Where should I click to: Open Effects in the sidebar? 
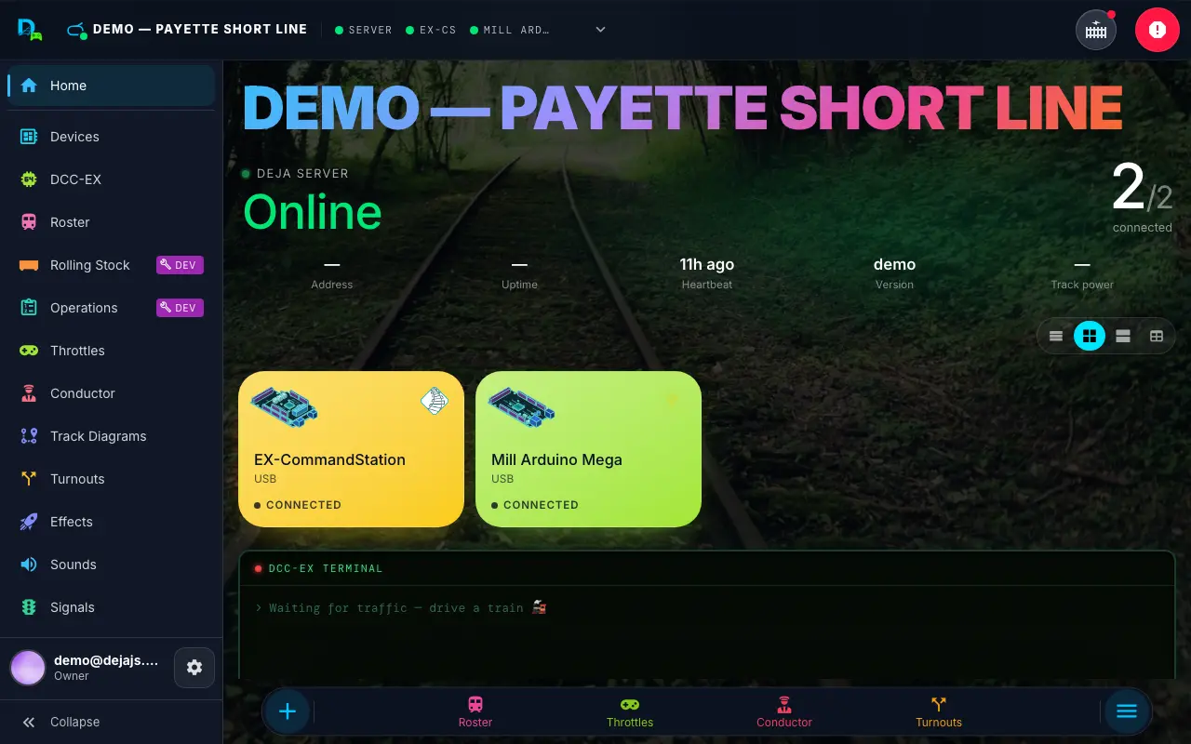(x=112, y=522)
